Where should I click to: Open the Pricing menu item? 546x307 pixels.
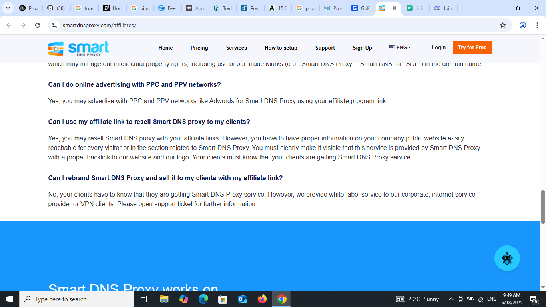tap(199, 48)
